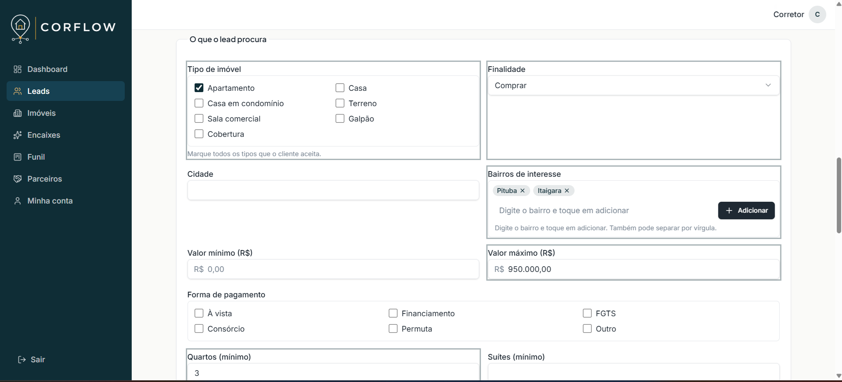Enable Financiamento payment option
842x382 pixels.
point(393,313)
